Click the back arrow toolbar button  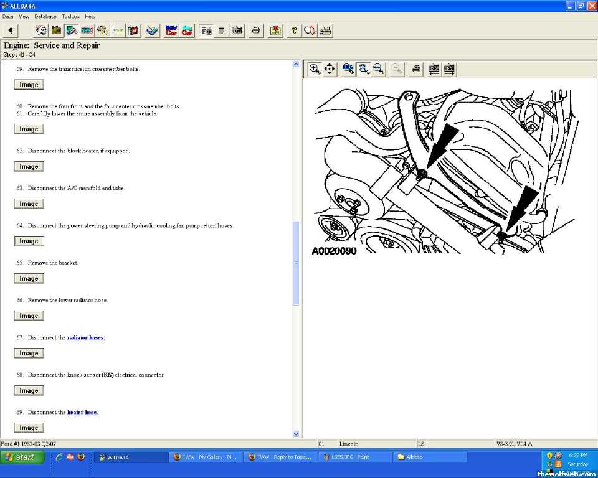pyautogui.click(x=10, y=30)
